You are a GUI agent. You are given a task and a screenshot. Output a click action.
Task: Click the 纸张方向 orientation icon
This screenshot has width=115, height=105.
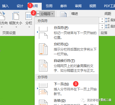click(x=2, y=16)
